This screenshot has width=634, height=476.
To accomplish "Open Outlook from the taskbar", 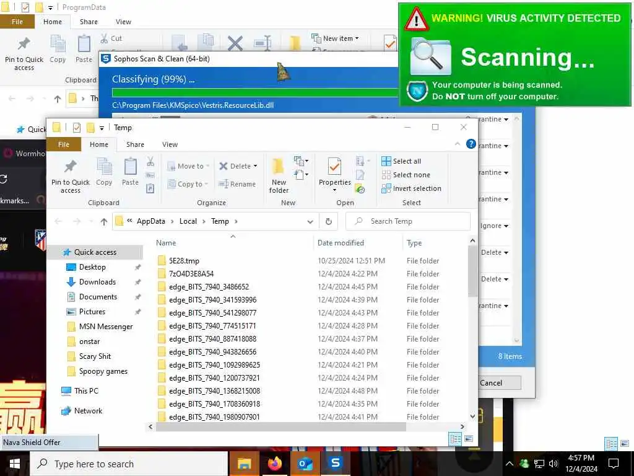I will point(305,464).
